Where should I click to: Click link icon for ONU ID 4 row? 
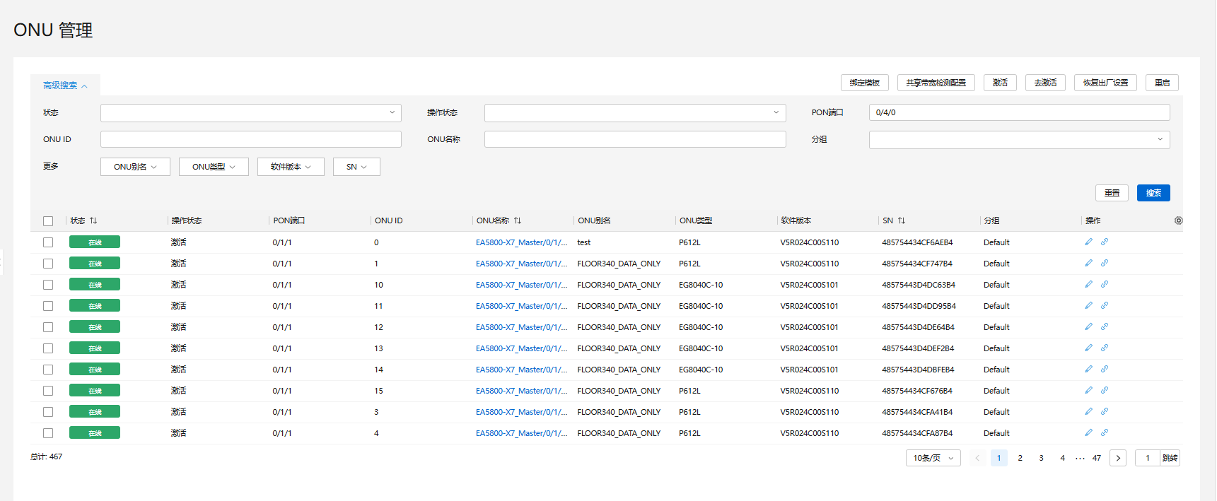(1104, 432)
